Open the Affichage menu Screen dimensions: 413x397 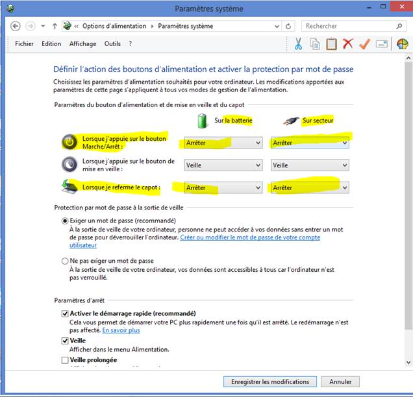click(x=82, y=43)
